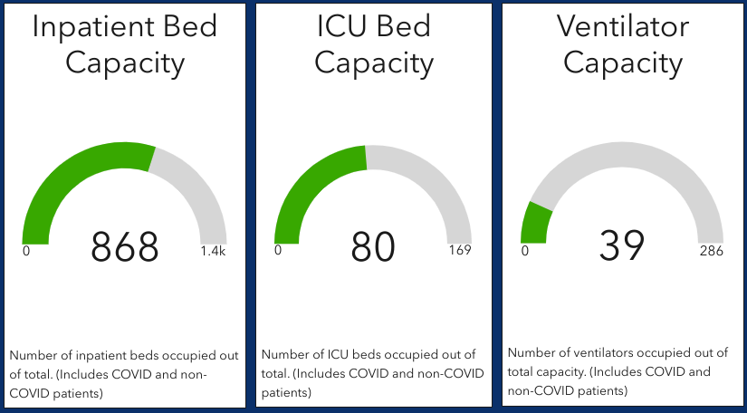Click the Inpatient Bed Capacity title

[125, 44]
